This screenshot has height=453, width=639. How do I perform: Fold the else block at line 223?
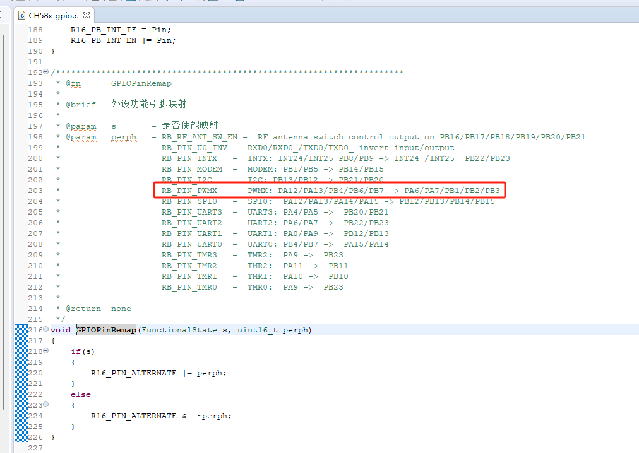point(45,405)
